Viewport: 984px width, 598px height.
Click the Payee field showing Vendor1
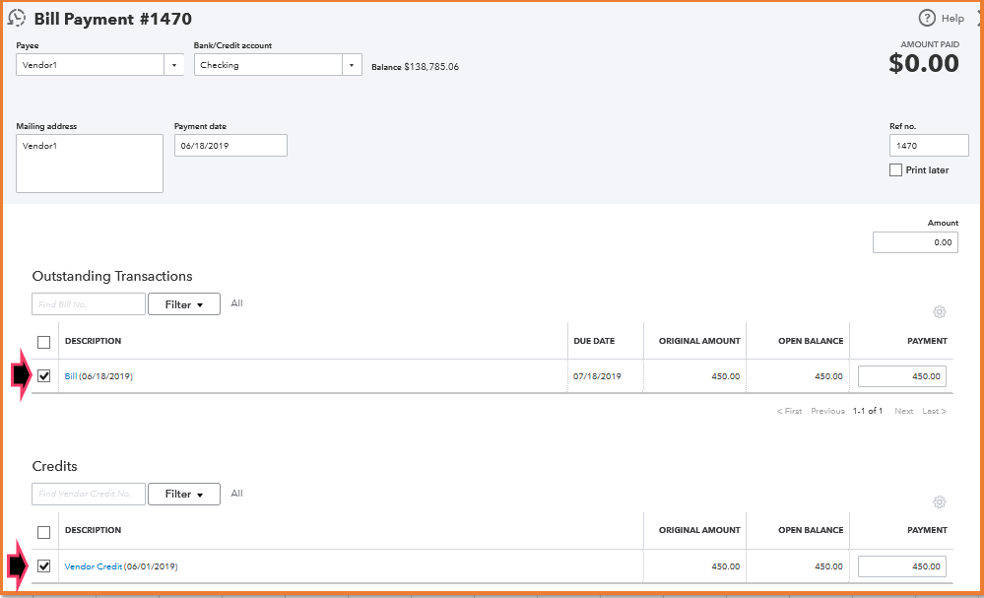click(91, 65)
